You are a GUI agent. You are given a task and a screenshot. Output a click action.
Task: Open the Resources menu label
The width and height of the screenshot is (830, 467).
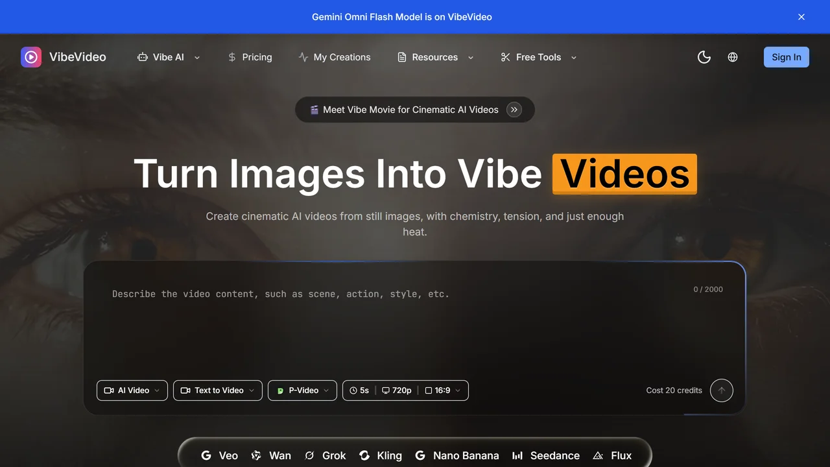tap(435, 57)
